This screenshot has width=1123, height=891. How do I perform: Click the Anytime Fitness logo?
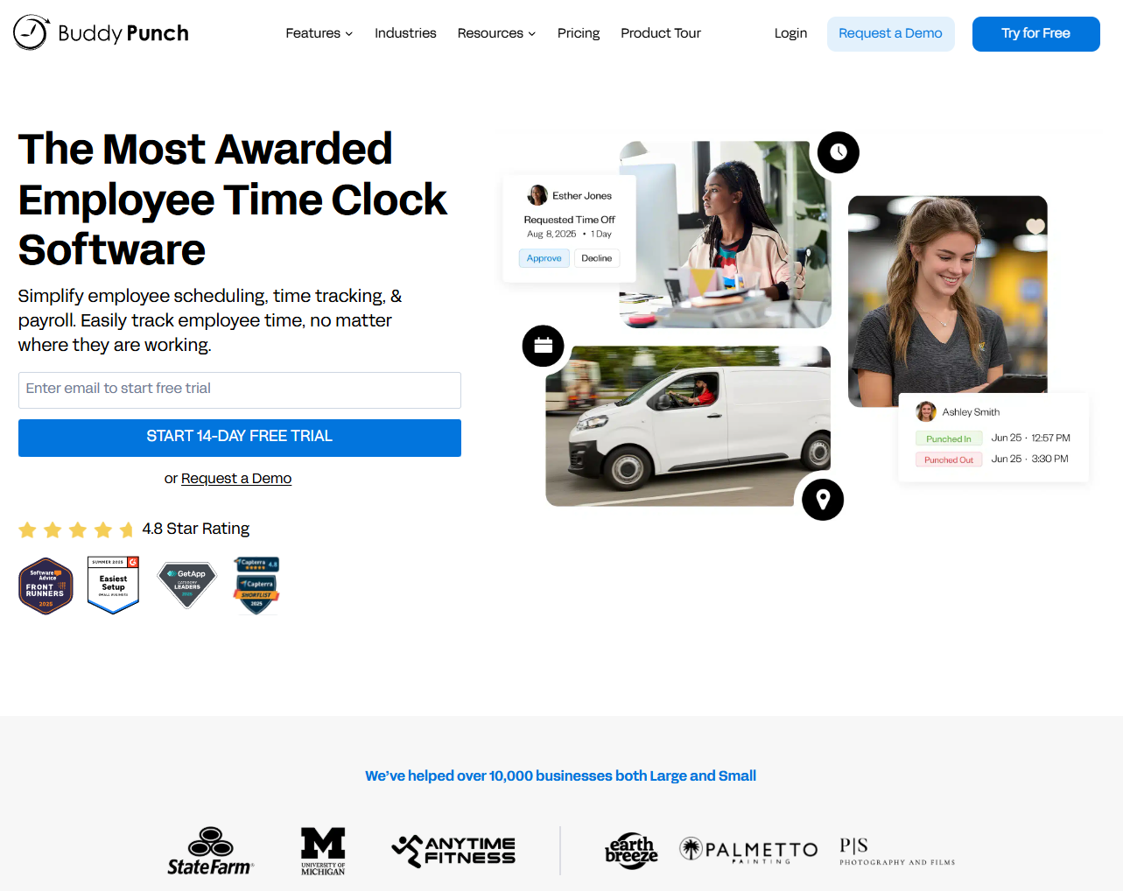453,851
